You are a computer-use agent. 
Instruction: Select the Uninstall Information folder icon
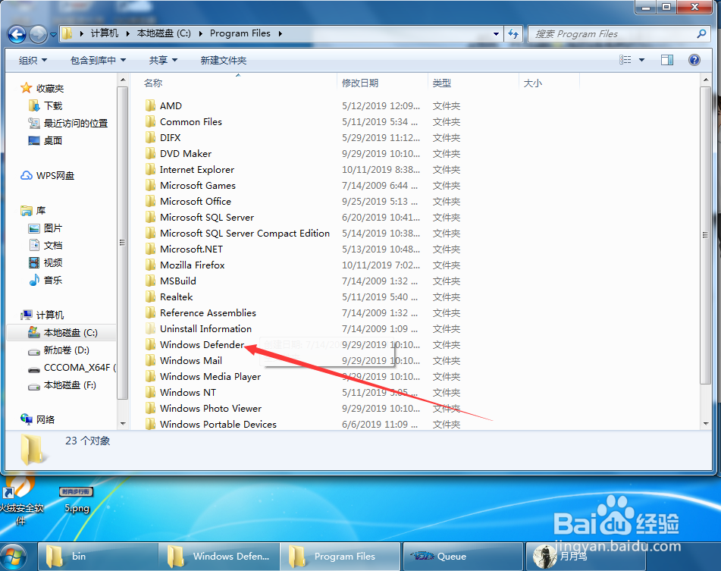point(150,328)
